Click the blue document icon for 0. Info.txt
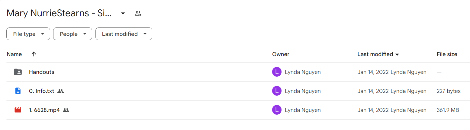Screen dimensions: 470x130 [x=18, y=91]
